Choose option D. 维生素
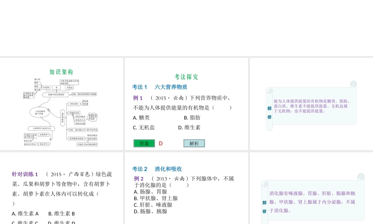 point(189,127)
